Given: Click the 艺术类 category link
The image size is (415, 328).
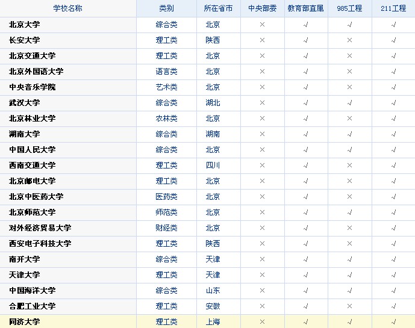Looking at the screenshot, I should pyautogui.click(x=166, y=87).
